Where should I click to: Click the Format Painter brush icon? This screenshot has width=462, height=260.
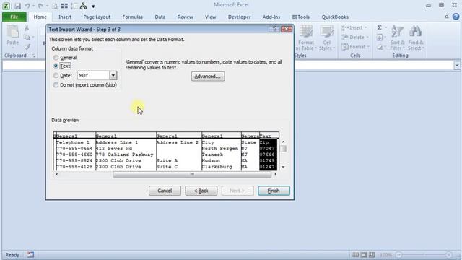(x=27, y=46)
